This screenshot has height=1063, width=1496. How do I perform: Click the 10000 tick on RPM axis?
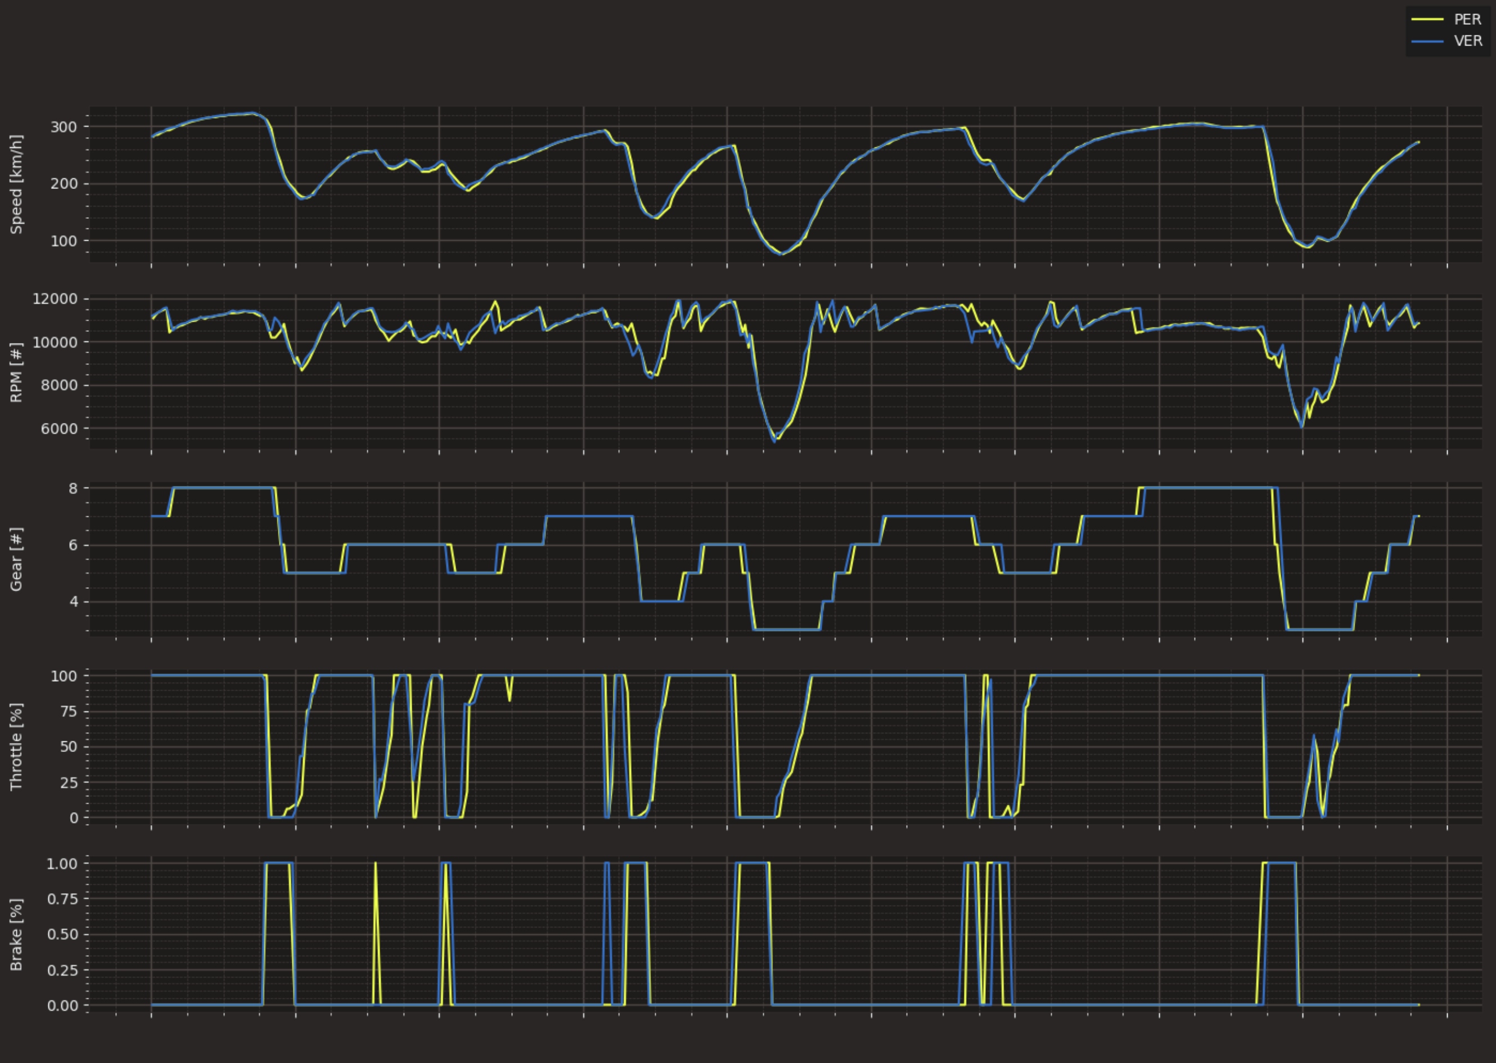(55, 343)
